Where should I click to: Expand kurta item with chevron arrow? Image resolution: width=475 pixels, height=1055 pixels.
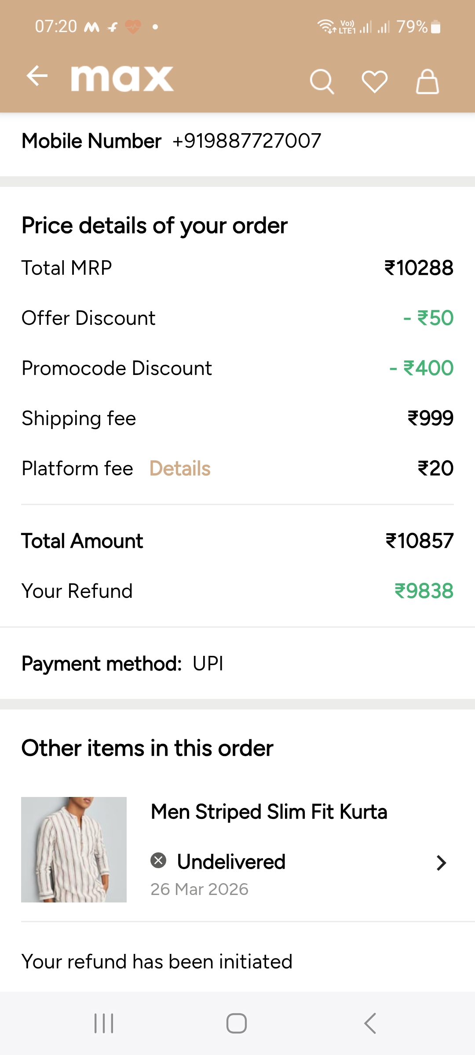coord(441,863)
